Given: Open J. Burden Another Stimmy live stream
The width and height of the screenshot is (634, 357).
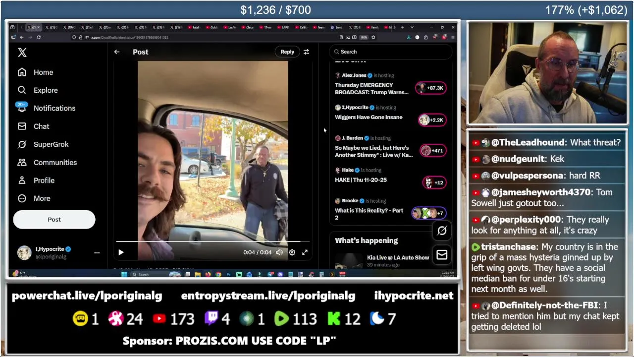Looking at the screenshot, I should point(374,151).
